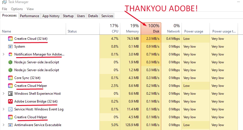The height and width of the screenshot is (130, 243).
Task: Sort by the Power usage column
Action: click(x=196, y=29)
